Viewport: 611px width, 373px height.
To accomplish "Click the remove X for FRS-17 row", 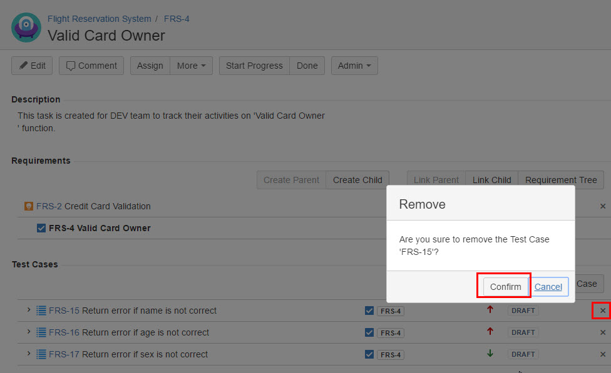I will 602,354.
